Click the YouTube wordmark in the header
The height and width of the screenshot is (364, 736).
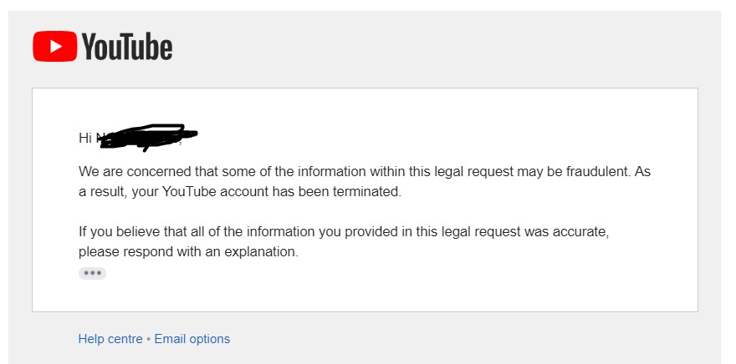tap(127, 47)
